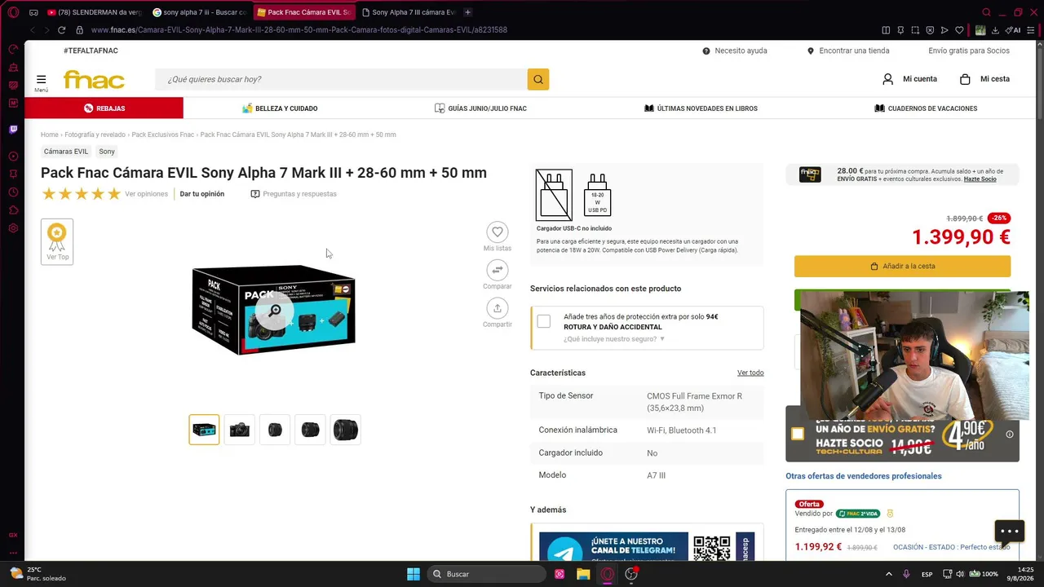Open the Windows Start button
The height and width of the screenshot is (587, 1044).
pyautogui.click(x=414, y=574)
